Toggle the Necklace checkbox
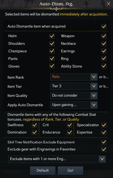The height and width of the screenshot is (178, 113). point(104,43)
